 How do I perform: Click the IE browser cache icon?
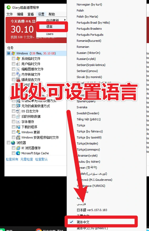tap(18, 148)
